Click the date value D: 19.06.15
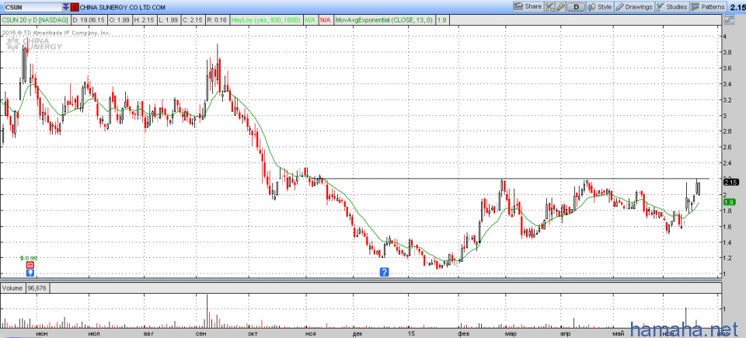 click(89, 20)
